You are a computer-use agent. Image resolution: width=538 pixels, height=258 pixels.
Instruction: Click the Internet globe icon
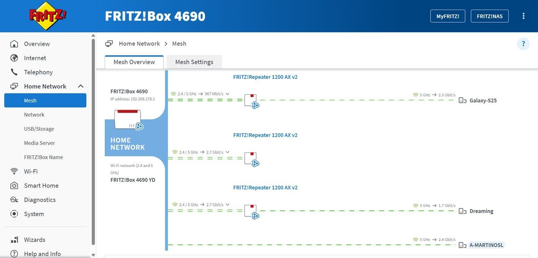(x=14, y=58)
